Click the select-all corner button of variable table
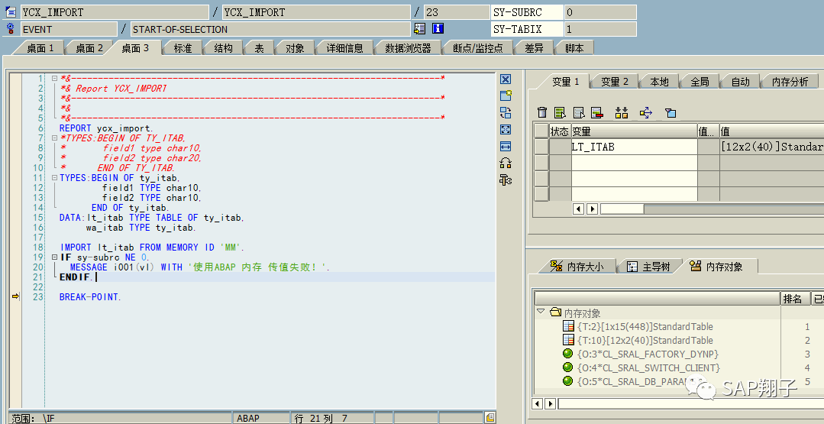 pyautogui.click(x=541, y=131)
